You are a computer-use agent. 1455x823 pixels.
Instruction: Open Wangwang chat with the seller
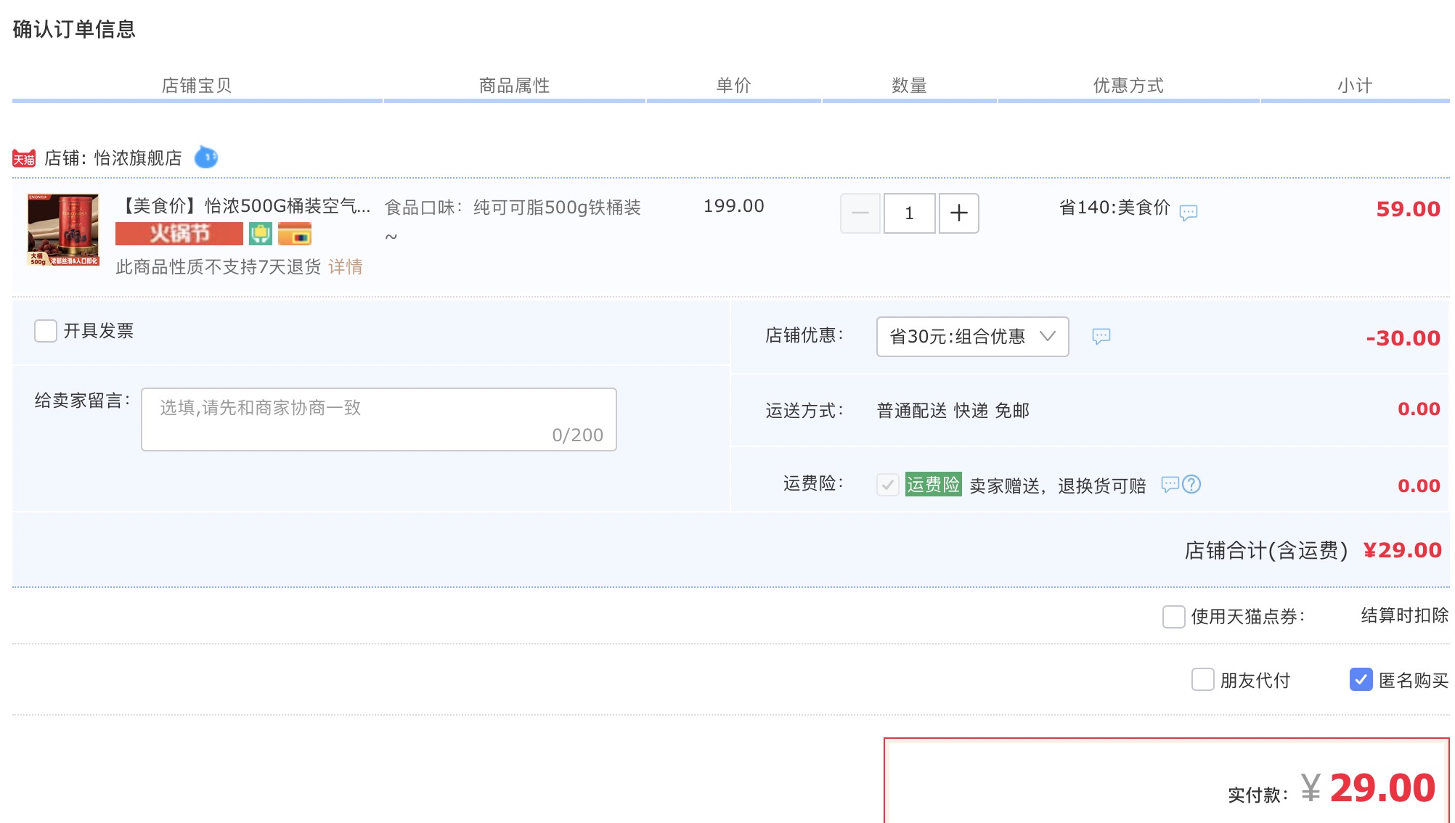tap(206, 157)
